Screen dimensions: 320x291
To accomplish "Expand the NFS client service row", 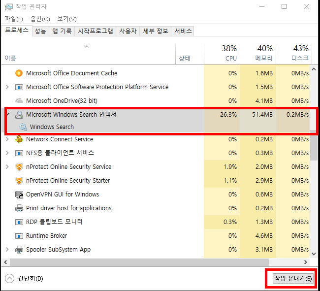I will pyautogui.click(x=7, y=153).
